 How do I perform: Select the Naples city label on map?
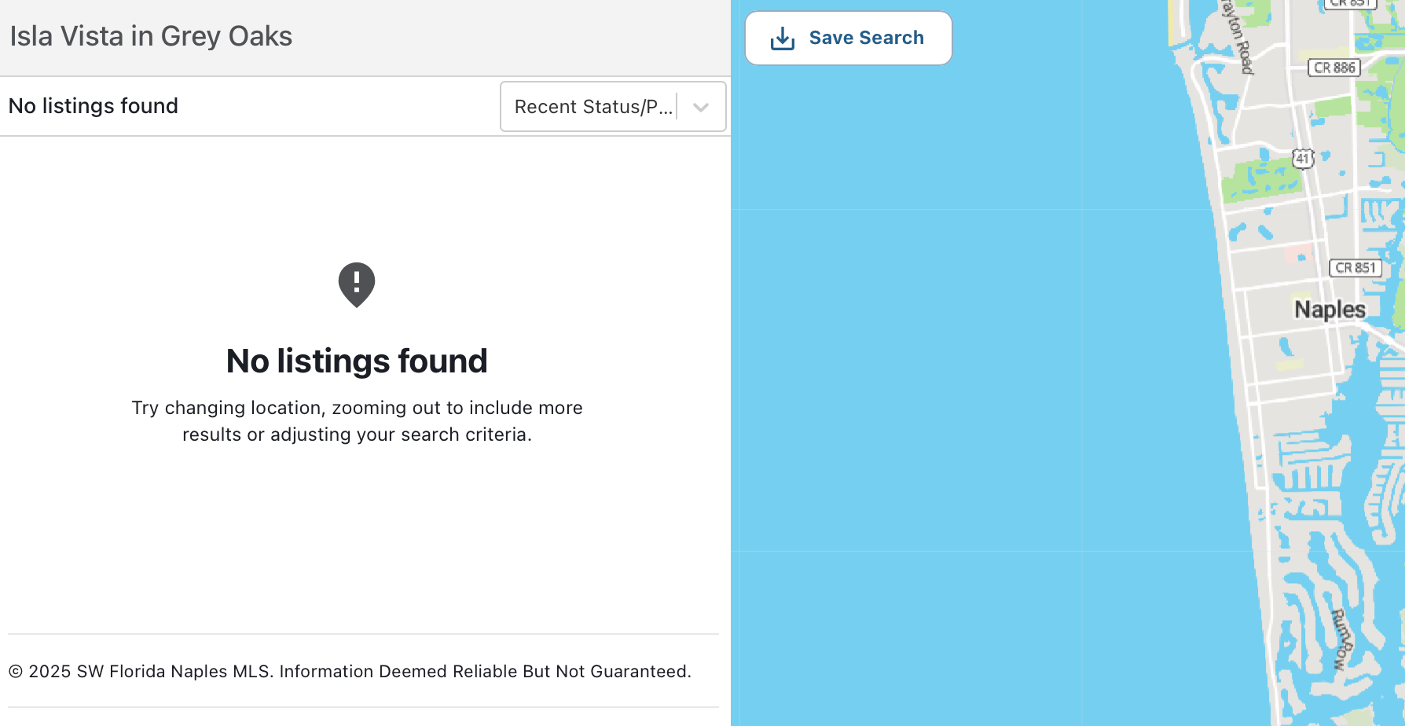(x=1330, y=310)
